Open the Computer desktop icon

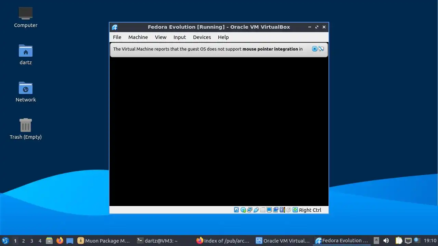[x=26, y=17]
